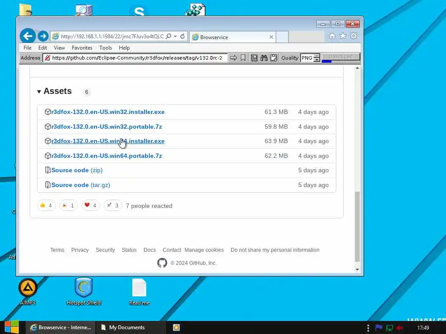The image size is (446, 334).
Task: Click the search magnifier in IE address bar
Action: tap(169, 37)
